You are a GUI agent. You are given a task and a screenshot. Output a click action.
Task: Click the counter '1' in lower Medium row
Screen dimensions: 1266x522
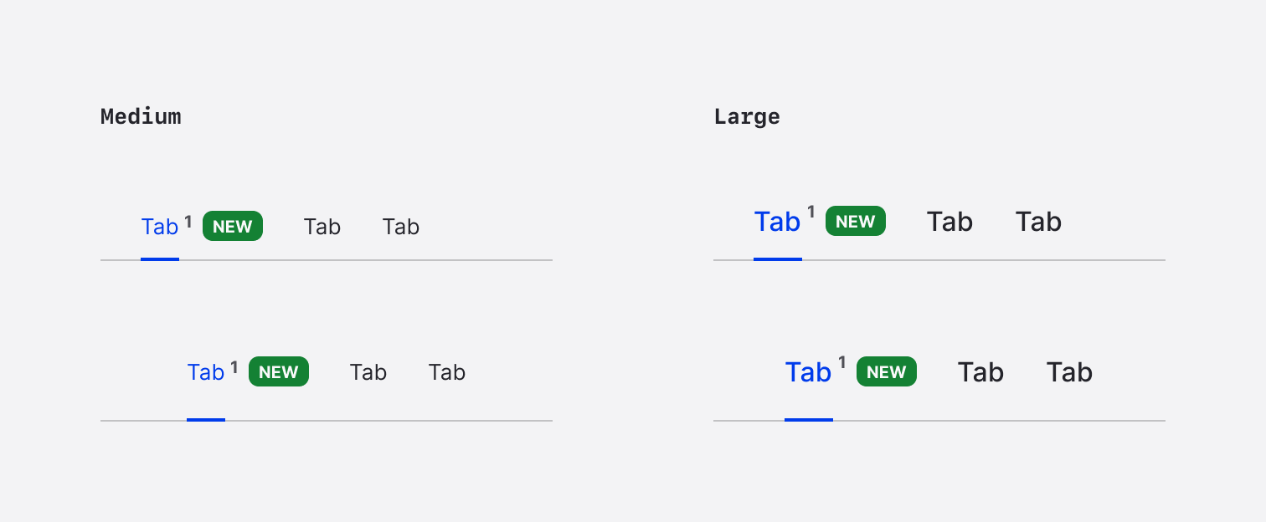click(234, 366)
